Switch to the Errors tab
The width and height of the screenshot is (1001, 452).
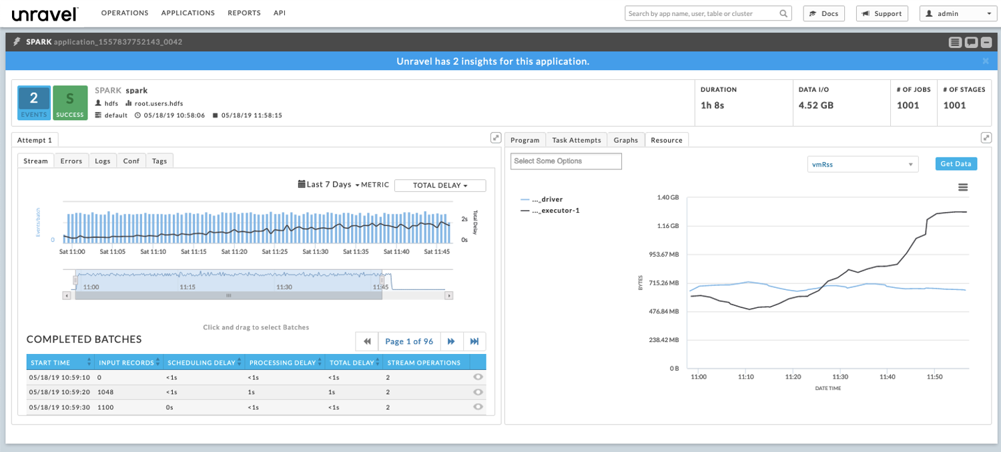[71, 161]
